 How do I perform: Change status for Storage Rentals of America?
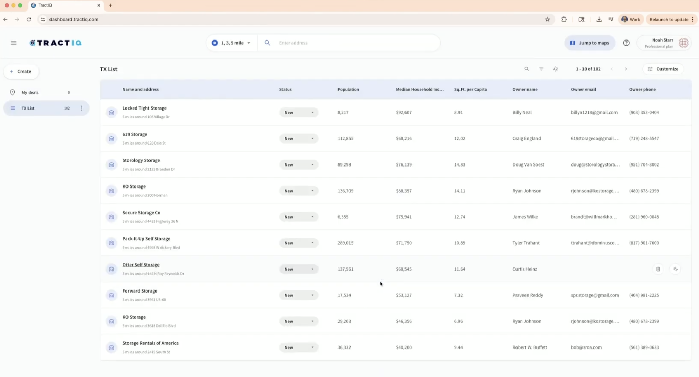298,347
